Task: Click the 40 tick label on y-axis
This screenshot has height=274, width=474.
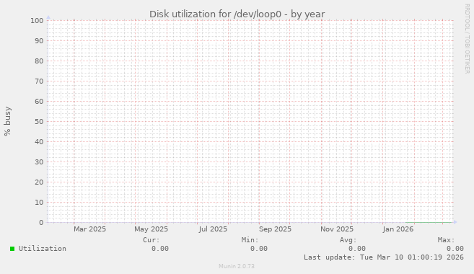Action: click(x=39, y=141)
